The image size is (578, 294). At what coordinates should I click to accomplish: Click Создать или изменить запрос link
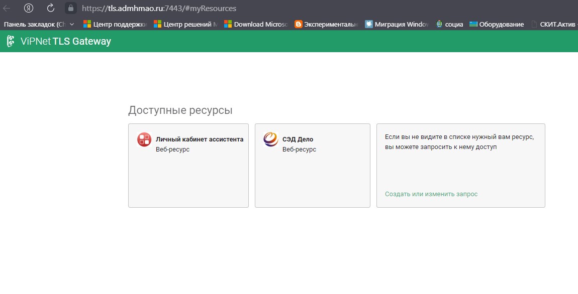[x=431, y=194]
